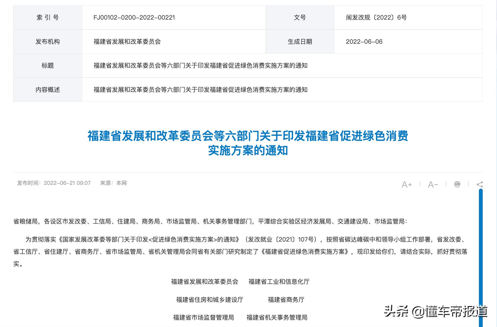Click the 标题 row title text
Viewport: 497px width, 327px height.
point(200,66)
